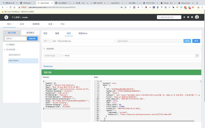Image resolution: width=205 pixels, height=128 pixels.
Task: Click the plus icon to add project
Action: pos(188,17)
